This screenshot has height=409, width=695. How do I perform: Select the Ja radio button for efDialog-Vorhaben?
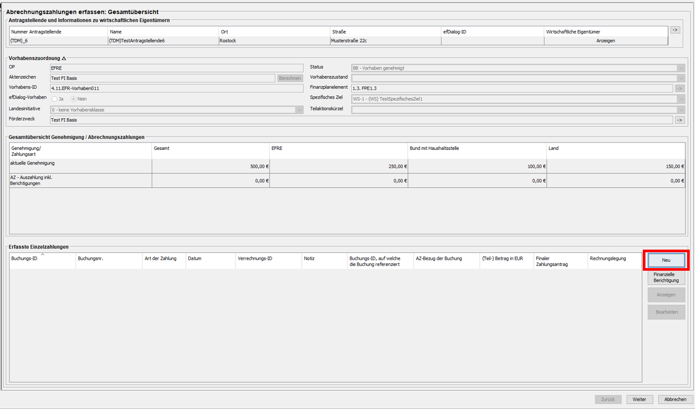coord(55,99)
